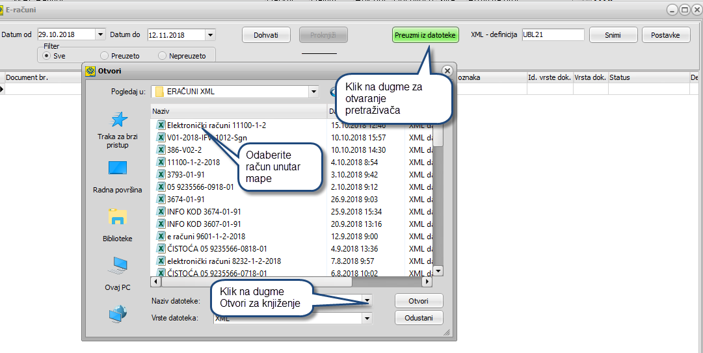Viewport: 703px width, 353px height.
Task: Click Excel icon of 3793-01-91 file
Action: (x=161, y=174)
